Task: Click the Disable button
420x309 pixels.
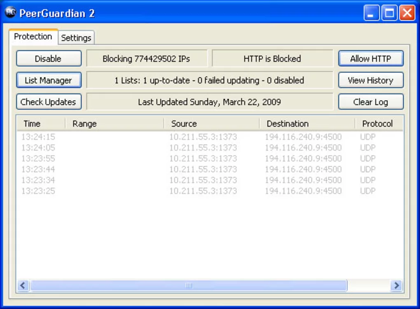Action: coord(49,59)
